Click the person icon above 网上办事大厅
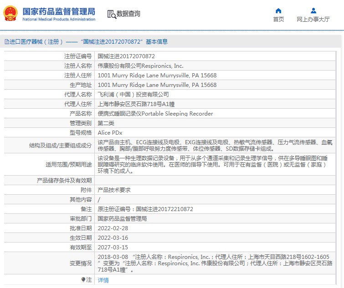Image resolution: width=344 pixels, height=288 pixels. (x=313, y=10)
